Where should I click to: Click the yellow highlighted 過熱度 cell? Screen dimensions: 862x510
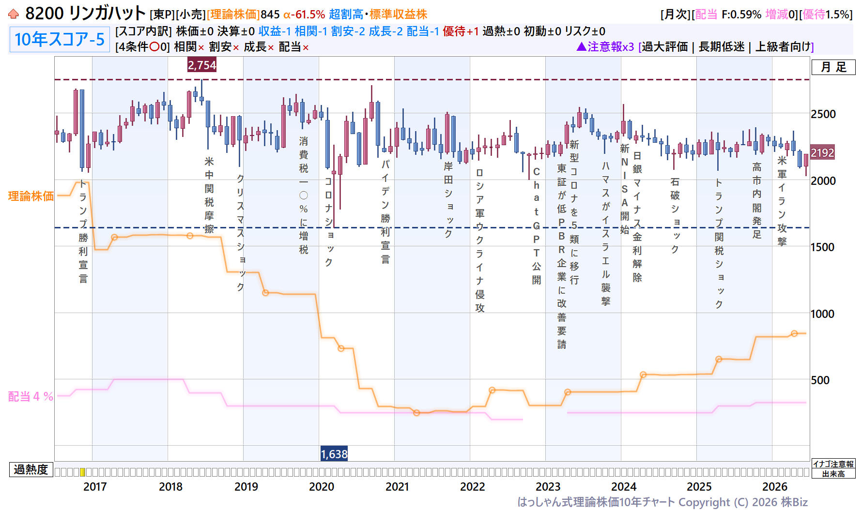click(x=82, y=472)
